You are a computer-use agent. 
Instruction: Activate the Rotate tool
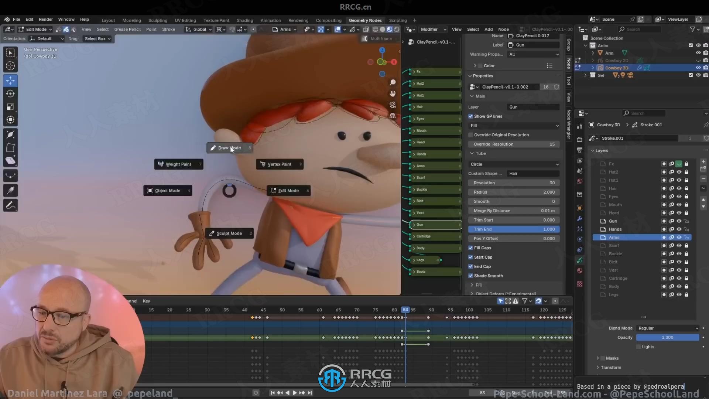tap(10, 94)
